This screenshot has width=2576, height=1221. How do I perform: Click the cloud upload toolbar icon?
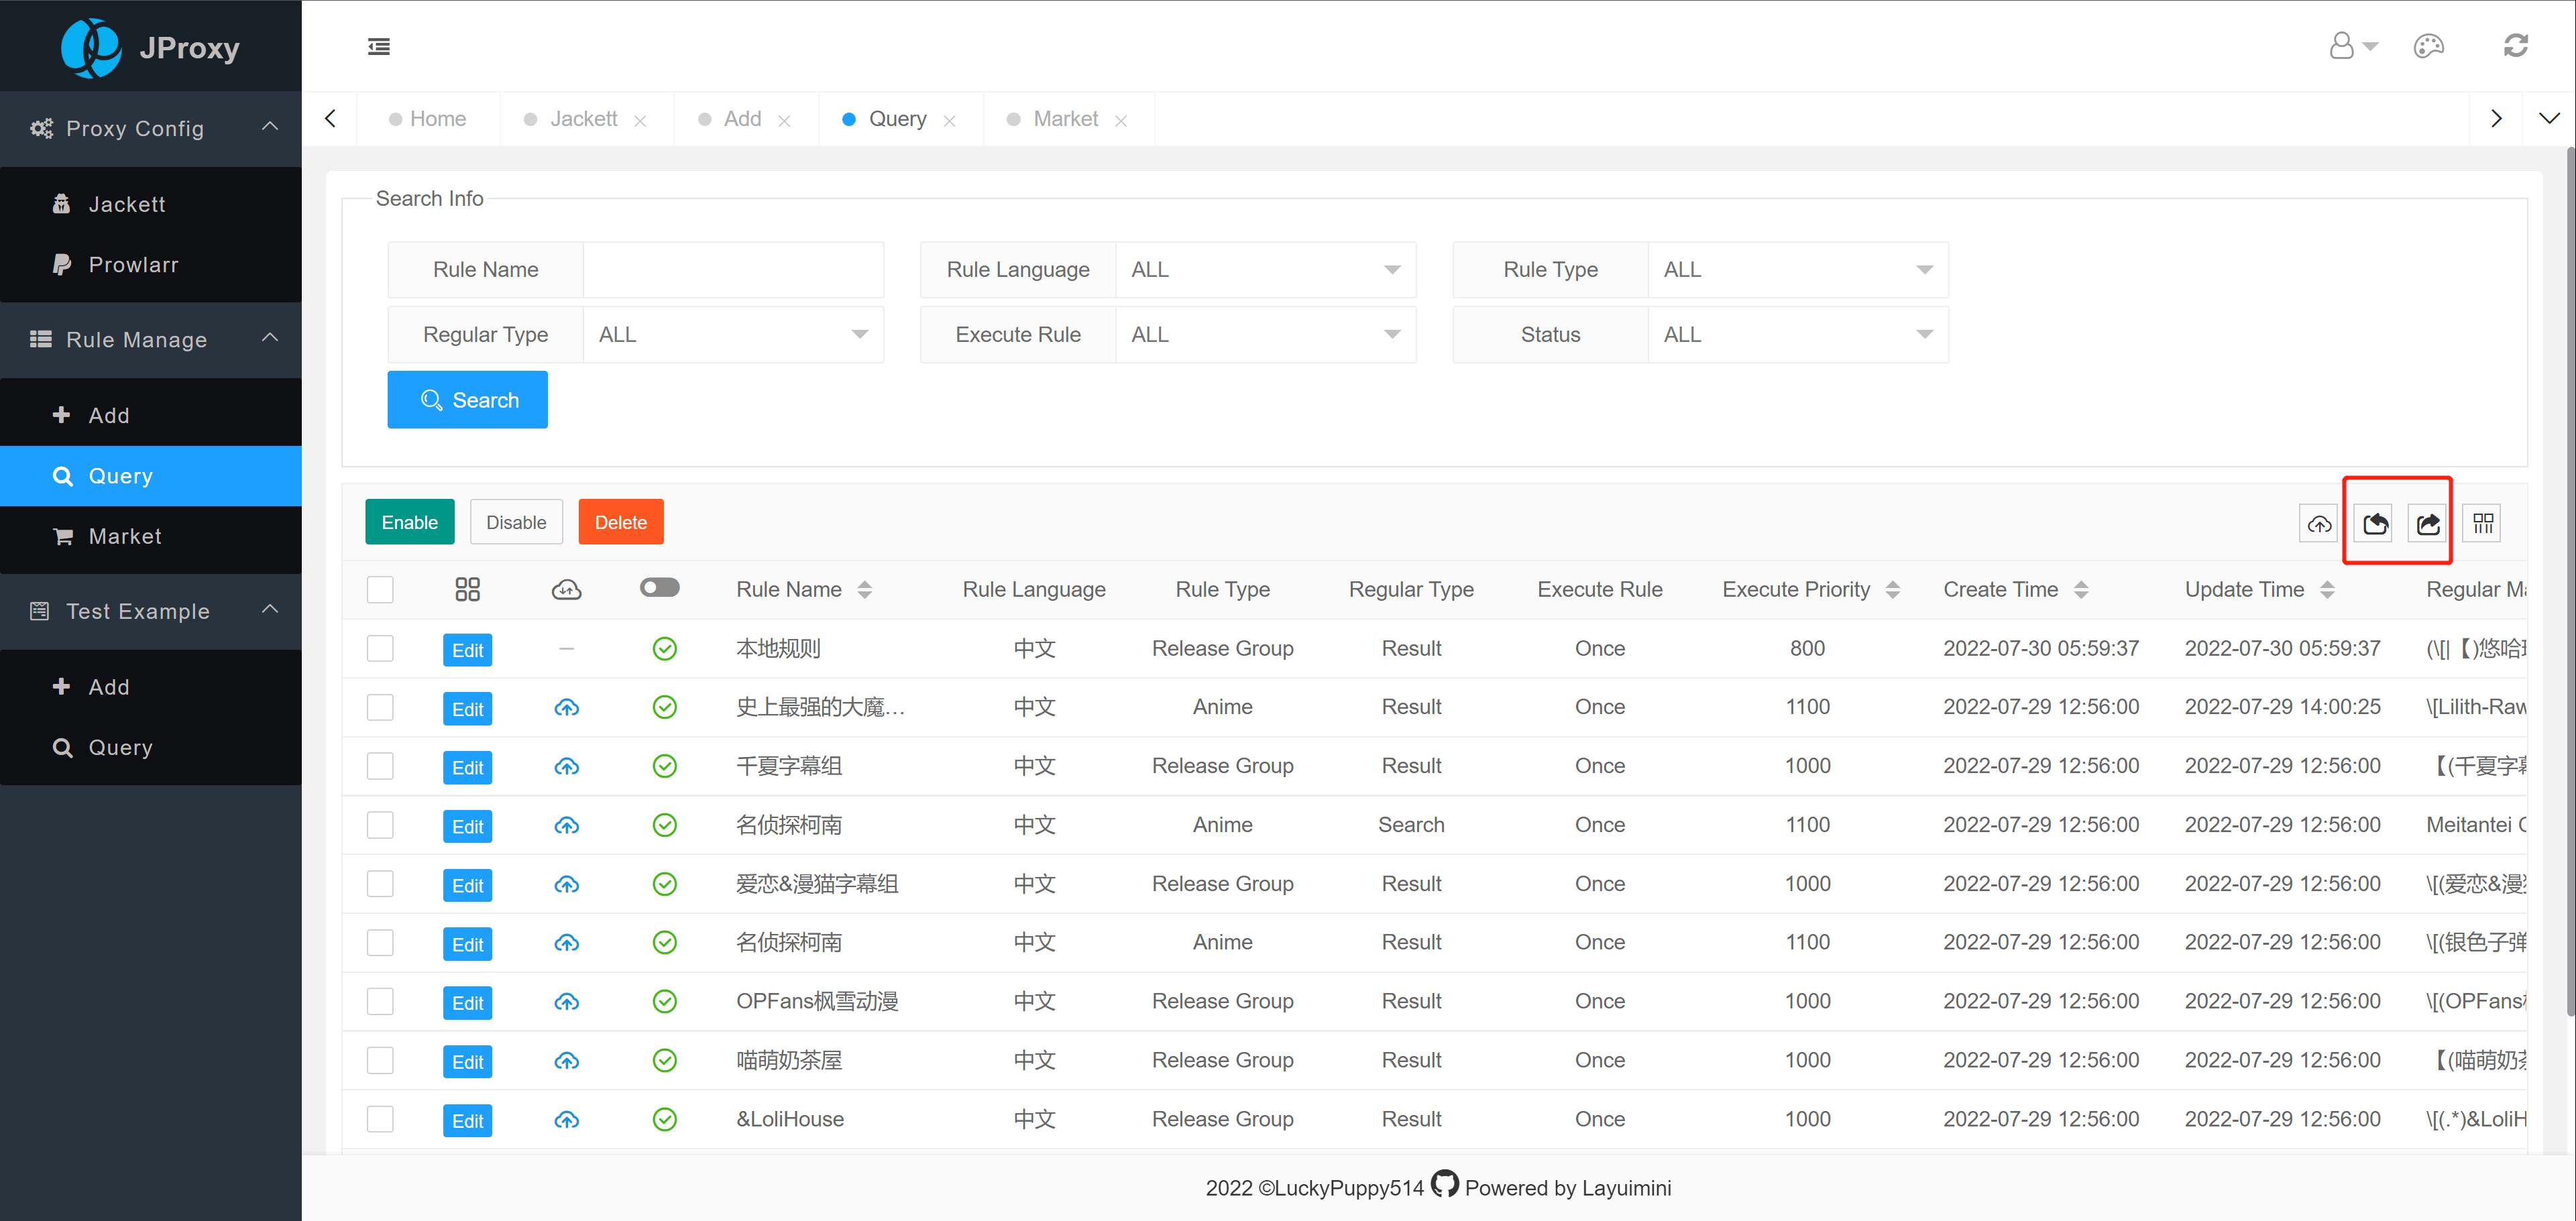[x=2318, y=523]
